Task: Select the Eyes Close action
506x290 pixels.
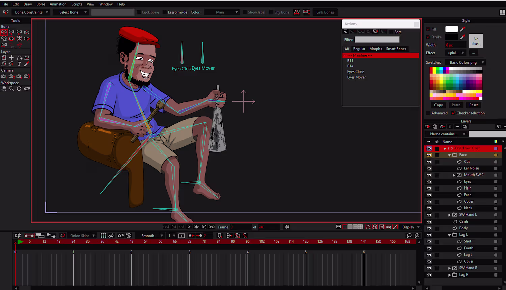Action: tap(356, 72)
